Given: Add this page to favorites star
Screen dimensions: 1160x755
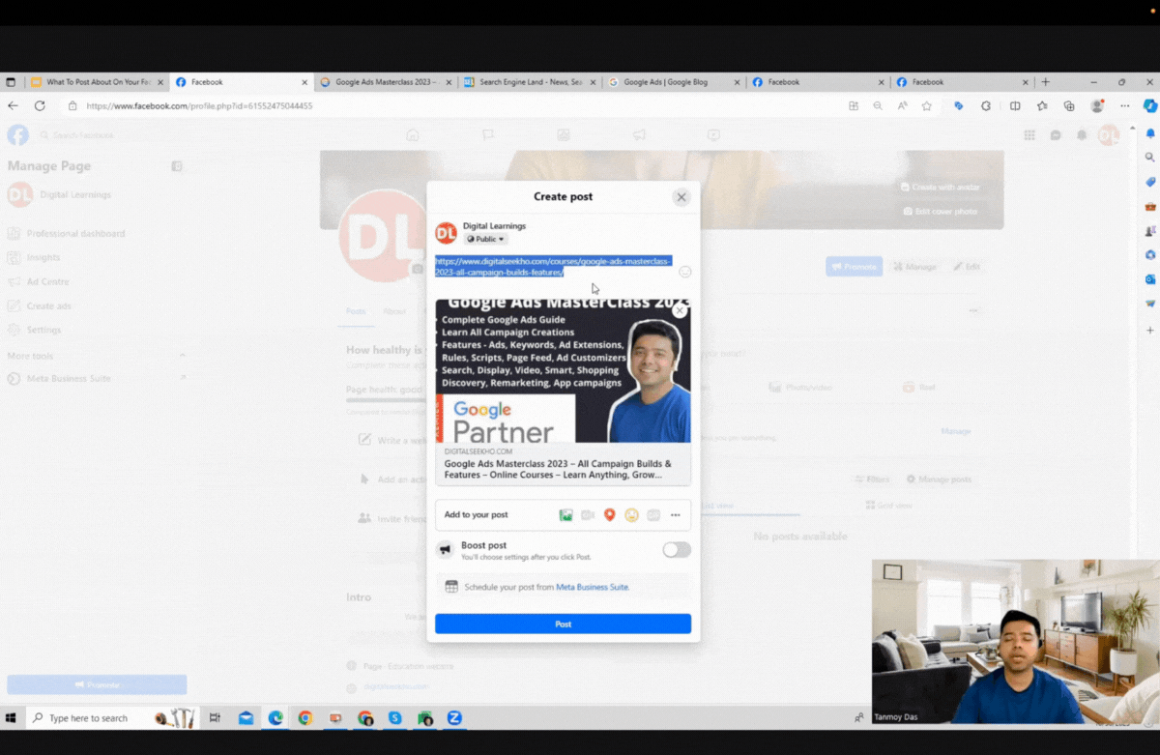Looking at the screenshot, I should click(927, 106).
